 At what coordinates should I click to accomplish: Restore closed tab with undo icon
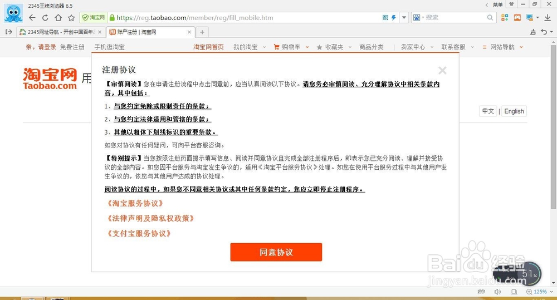point(544,32)
